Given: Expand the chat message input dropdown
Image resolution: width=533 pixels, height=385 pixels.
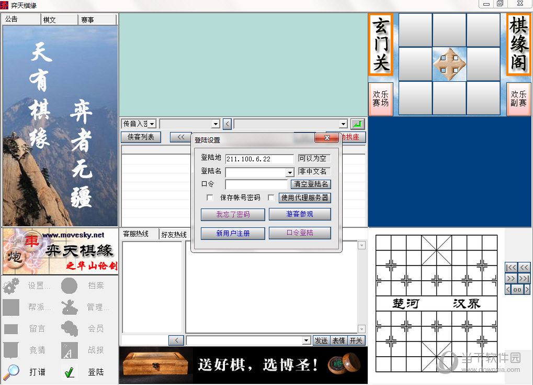Looking at the screenshot, I should pyautogui.click(x=307, y=340).
